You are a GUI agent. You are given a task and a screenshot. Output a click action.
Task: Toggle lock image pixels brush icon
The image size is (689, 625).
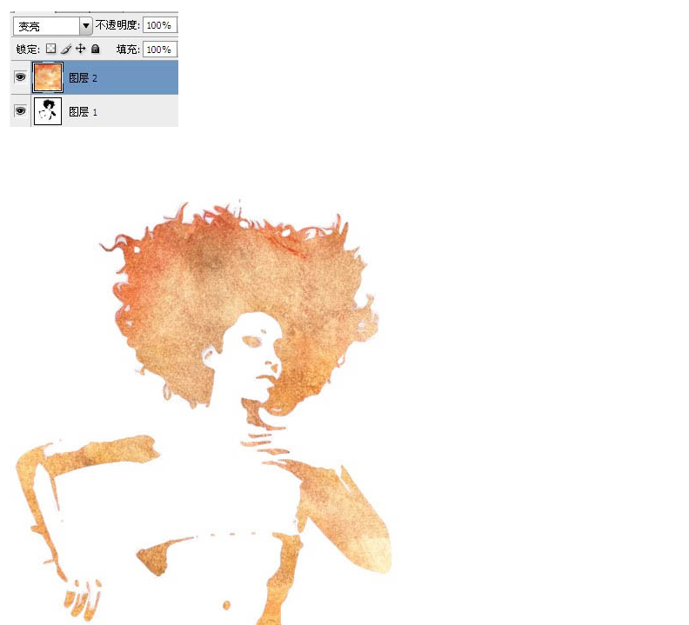tap(66, 49)
